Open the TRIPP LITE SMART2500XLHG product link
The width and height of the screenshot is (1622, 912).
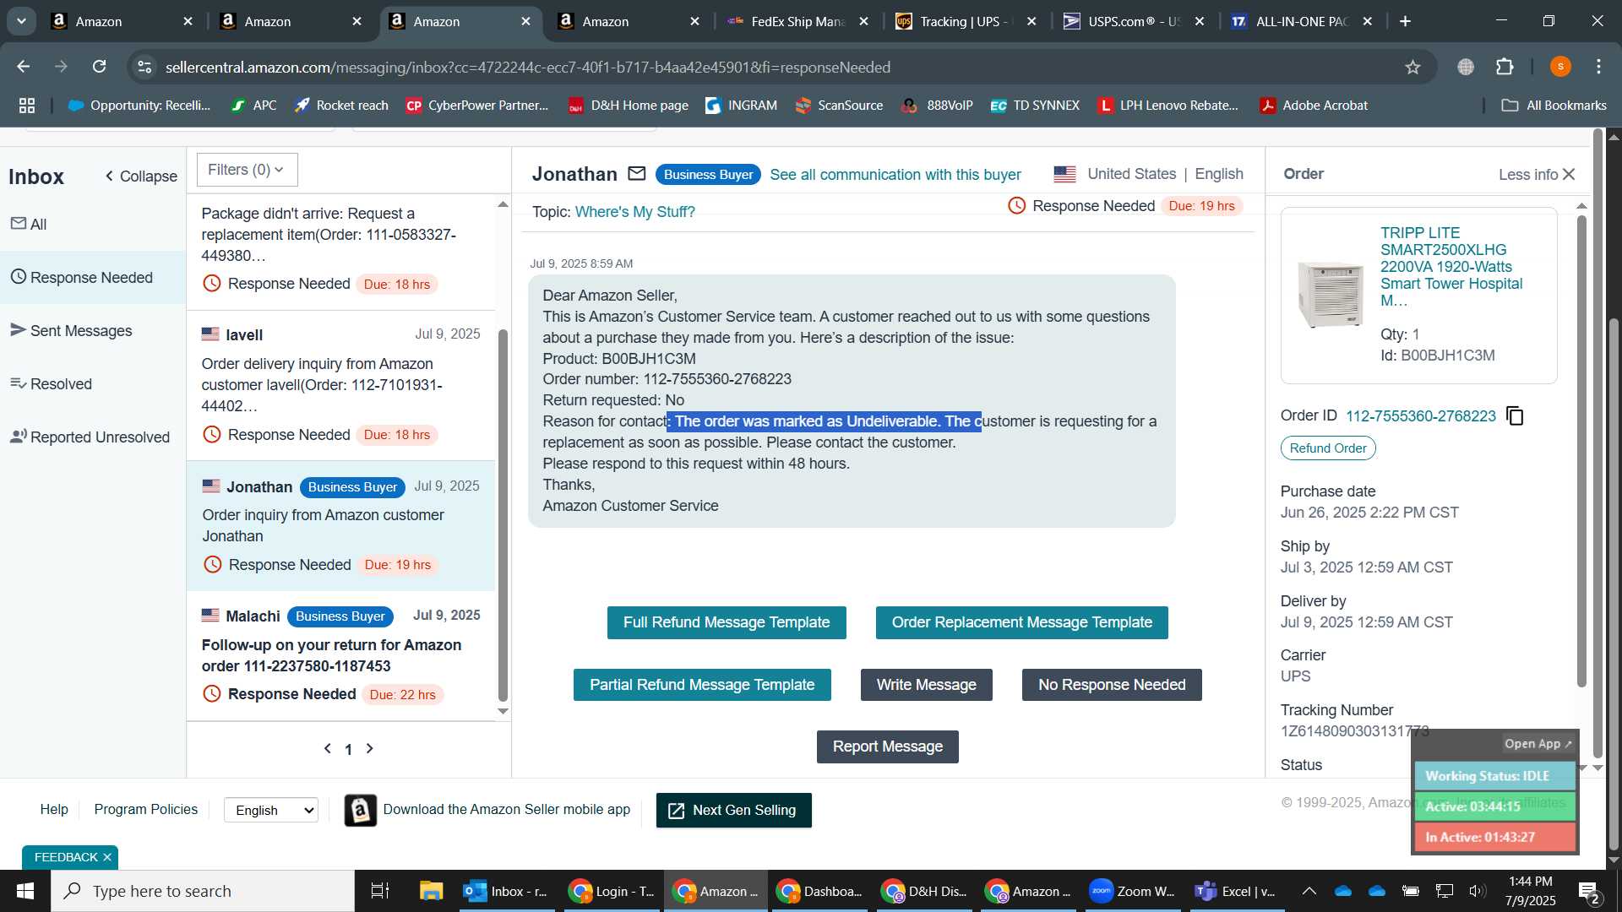point(1451,267)
